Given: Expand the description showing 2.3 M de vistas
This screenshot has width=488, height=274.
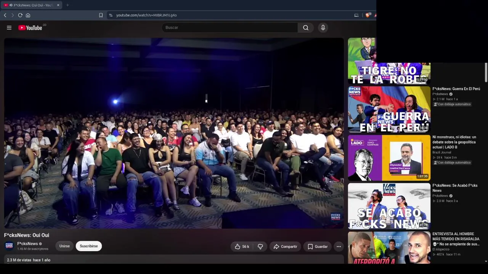Looking at the screenshot, I should pos(173,260).
